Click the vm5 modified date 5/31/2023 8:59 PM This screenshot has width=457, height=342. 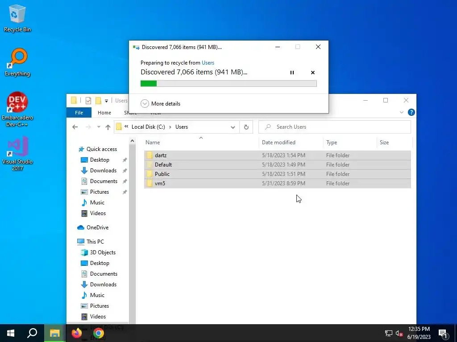[283, 183]
